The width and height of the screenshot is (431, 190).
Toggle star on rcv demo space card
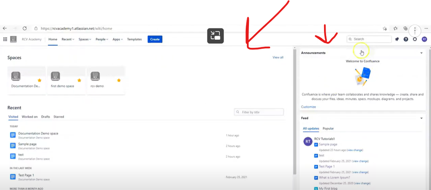point(119,80)
